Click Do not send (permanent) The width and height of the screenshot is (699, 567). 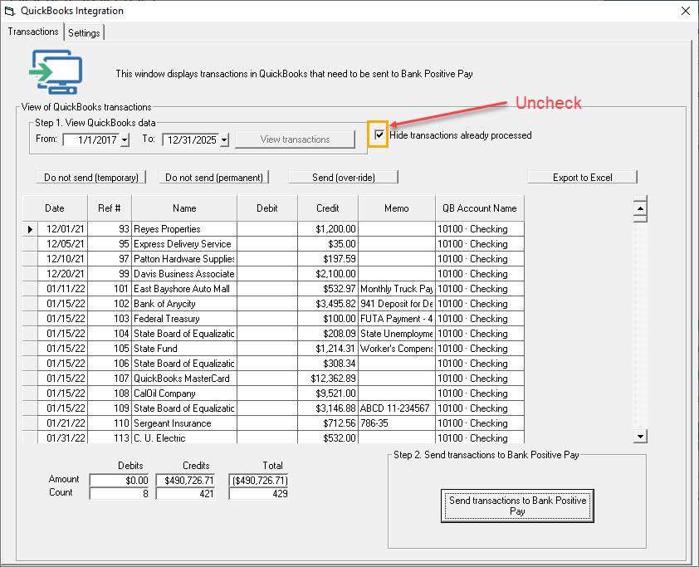(214, 178)
